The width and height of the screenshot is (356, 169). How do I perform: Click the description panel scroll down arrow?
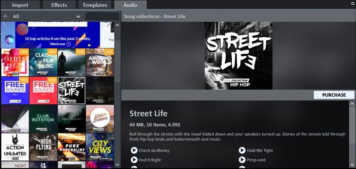(x=352, y=165)
